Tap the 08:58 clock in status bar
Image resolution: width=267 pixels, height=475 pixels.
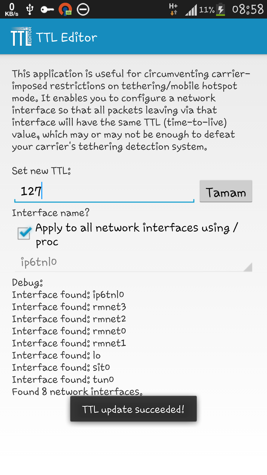click(248, 9)
